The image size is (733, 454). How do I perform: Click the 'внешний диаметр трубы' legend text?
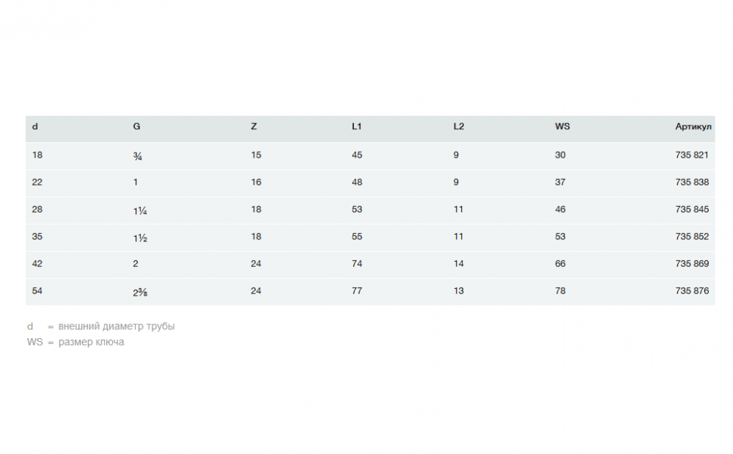coord(117,326)
